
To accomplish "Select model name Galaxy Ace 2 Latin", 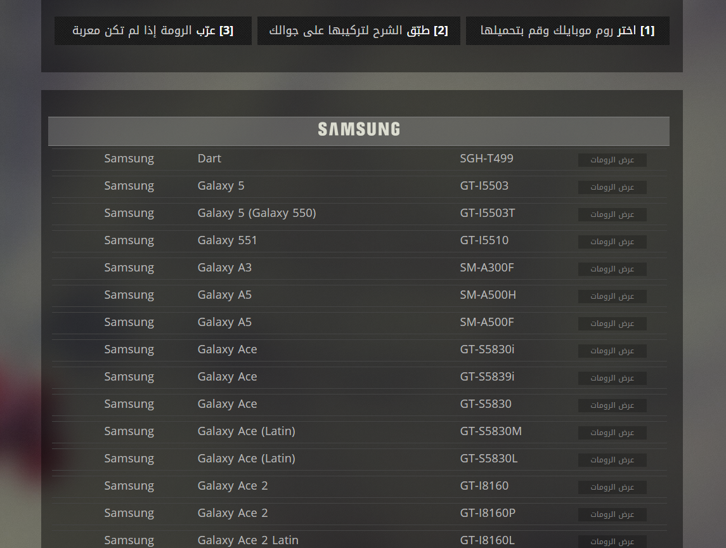I will (248, 540).
